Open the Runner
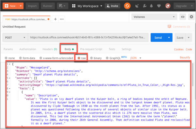196x129 pixels. coord(48,6)
